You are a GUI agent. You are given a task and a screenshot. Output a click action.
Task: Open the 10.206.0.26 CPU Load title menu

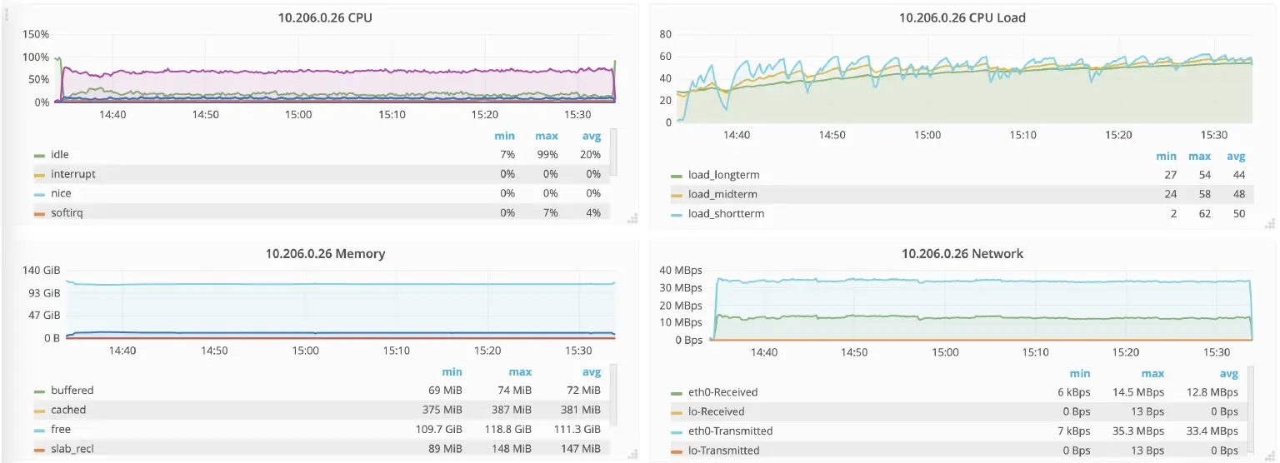(x=962, y=17)
